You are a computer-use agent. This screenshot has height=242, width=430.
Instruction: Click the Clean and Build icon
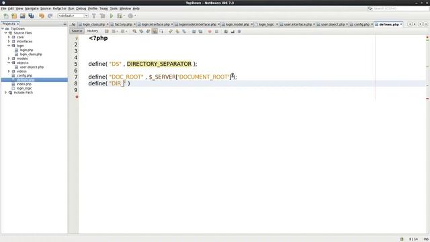point(103,16)
